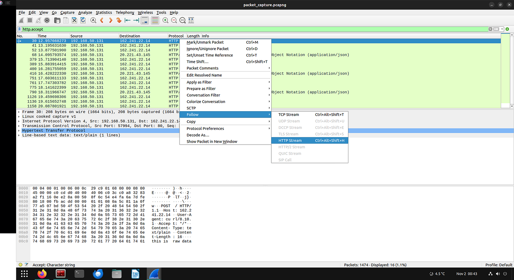514x280 pixels.
Task: Click the Show Applications grid icon
Action: (24, 274)
